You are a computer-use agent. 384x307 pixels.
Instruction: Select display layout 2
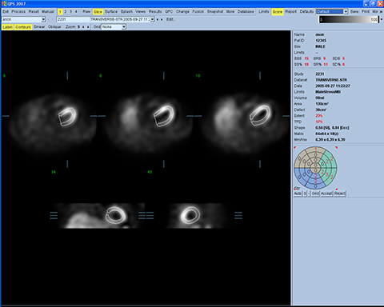click(x=66, y=11)
